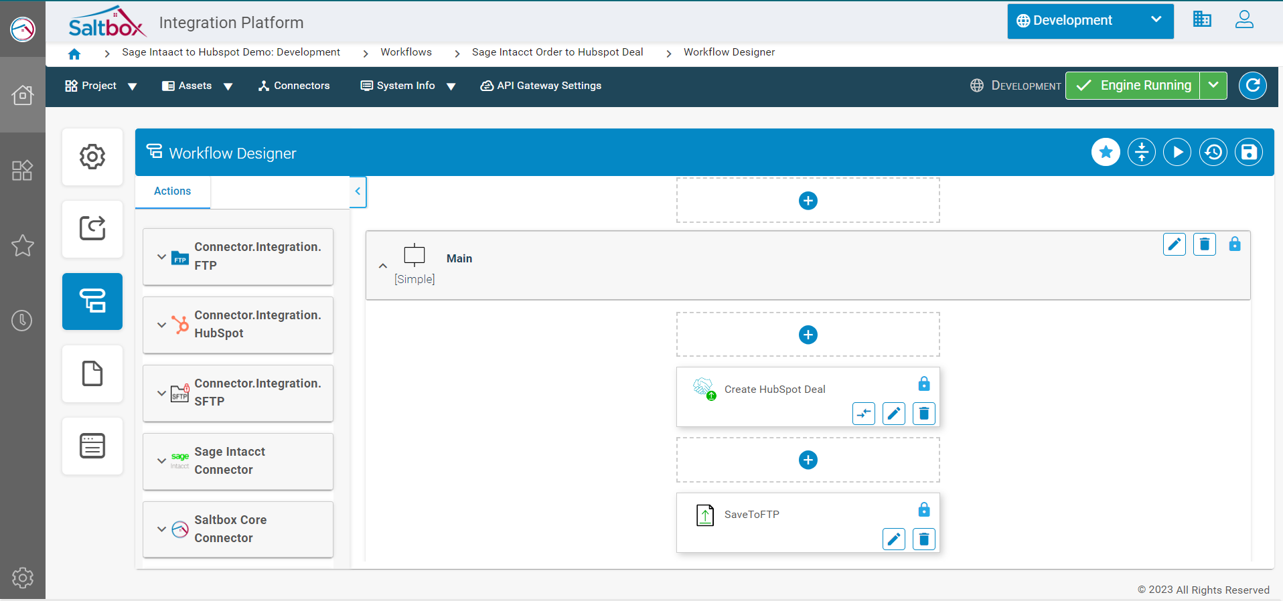Delete the Create HubSpot Deal step

(923, 414)
